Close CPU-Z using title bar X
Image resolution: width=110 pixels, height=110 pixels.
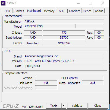point(103,3)
